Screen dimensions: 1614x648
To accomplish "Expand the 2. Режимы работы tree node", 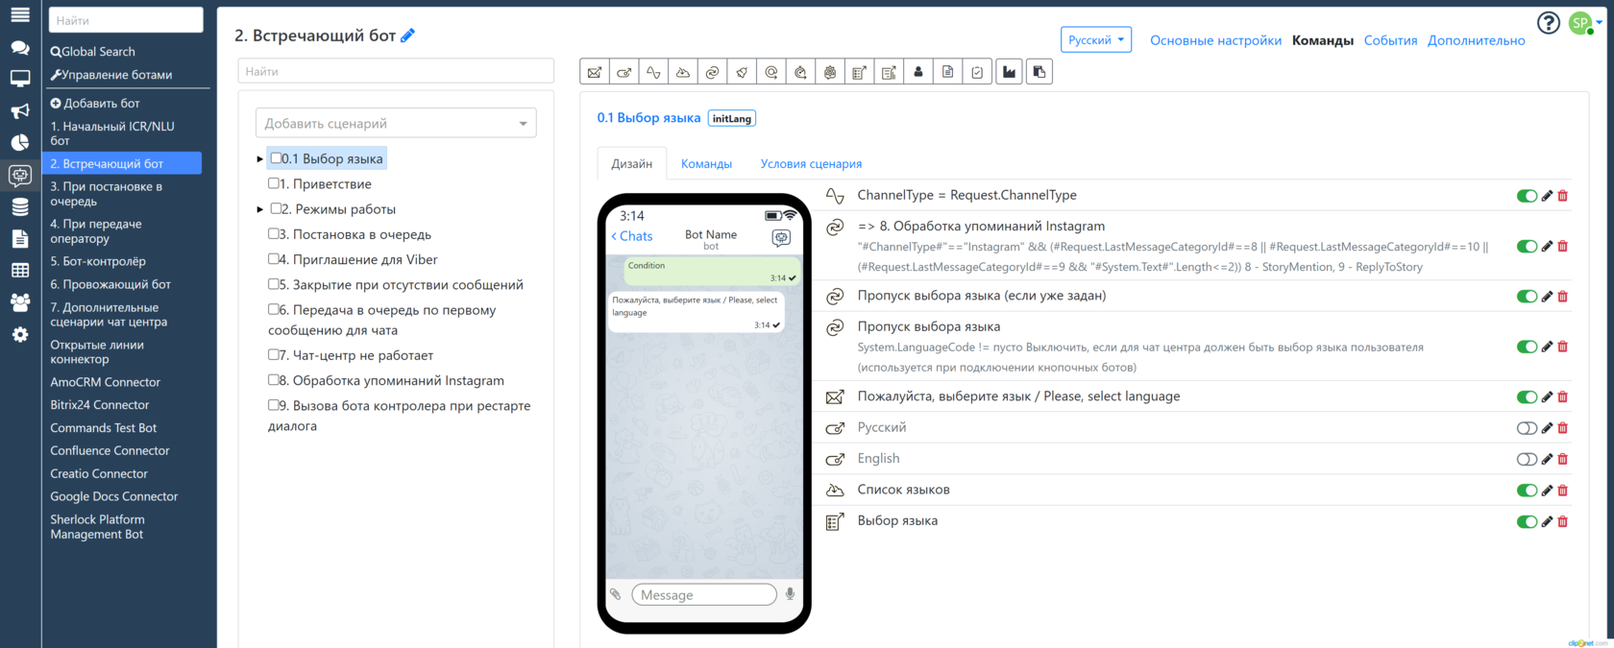I will click(260, 209).
